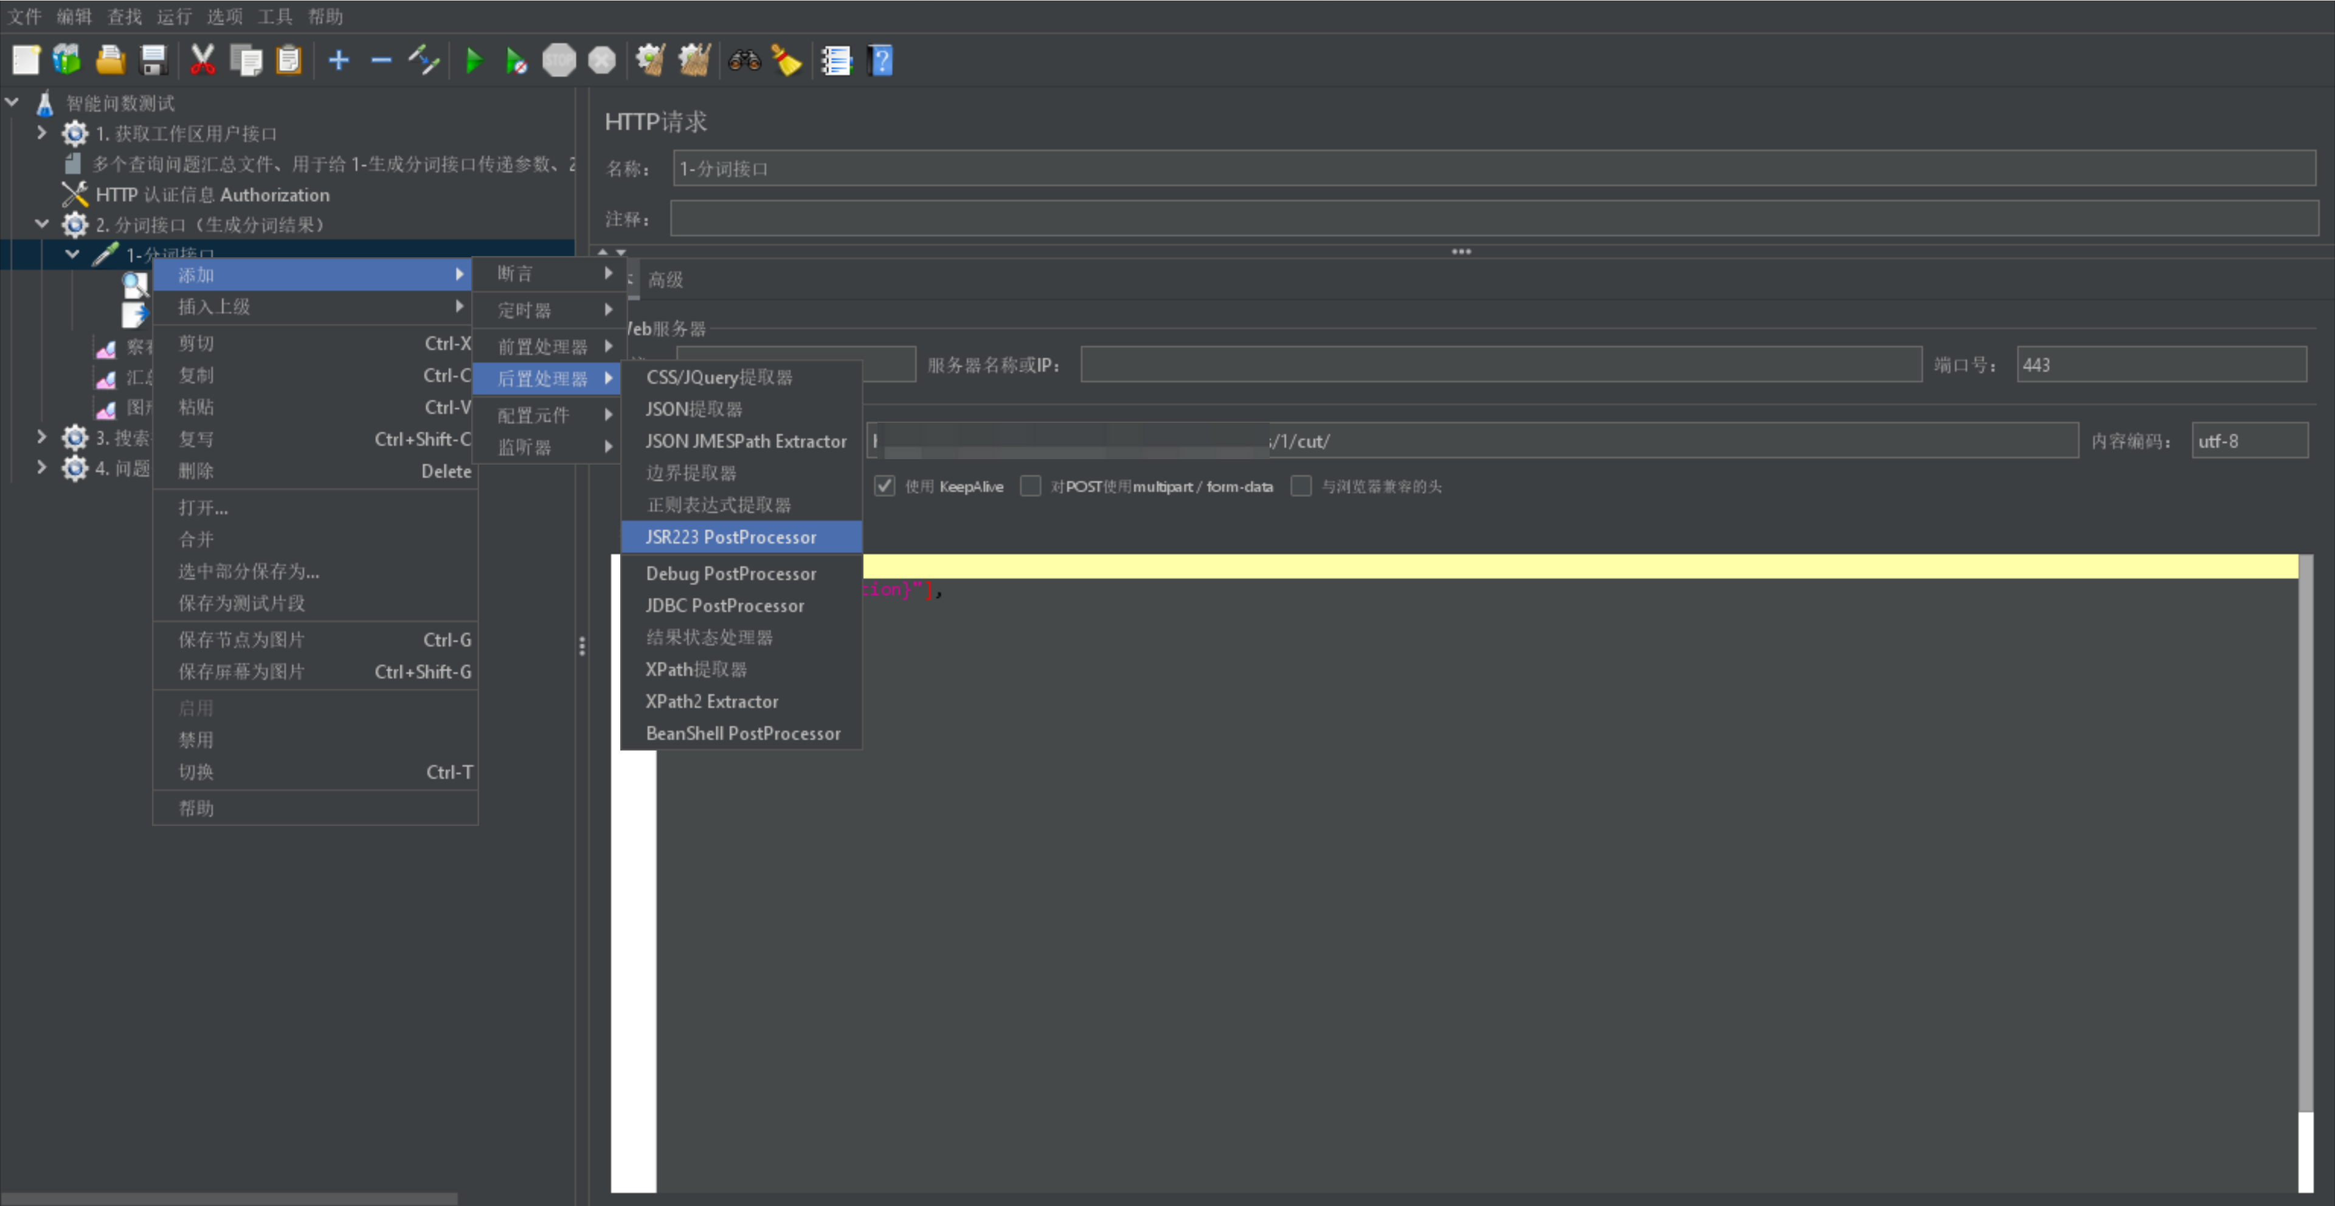Open 前置处理器 submenu
This screenshot has height=1206, width=2335.
(x=549, y=347)
